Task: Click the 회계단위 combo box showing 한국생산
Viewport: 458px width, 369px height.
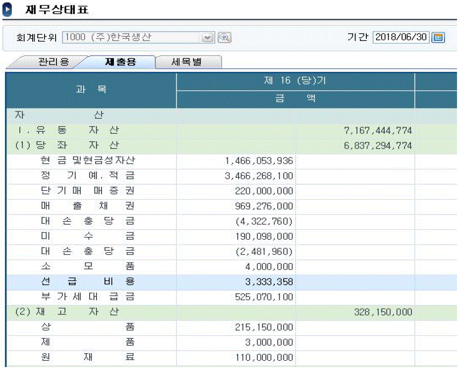Action: 133,38
